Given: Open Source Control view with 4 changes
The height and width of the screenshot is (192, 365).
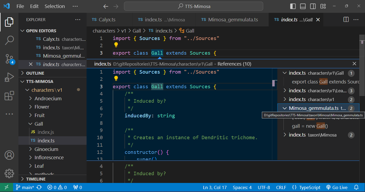Looking at the screenshot, I should tap(9, 59).
